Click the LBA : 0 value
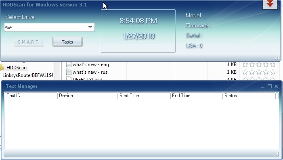The height and width of the screenshot is (160, 283). pyautogui.click(x=194, y=46)
